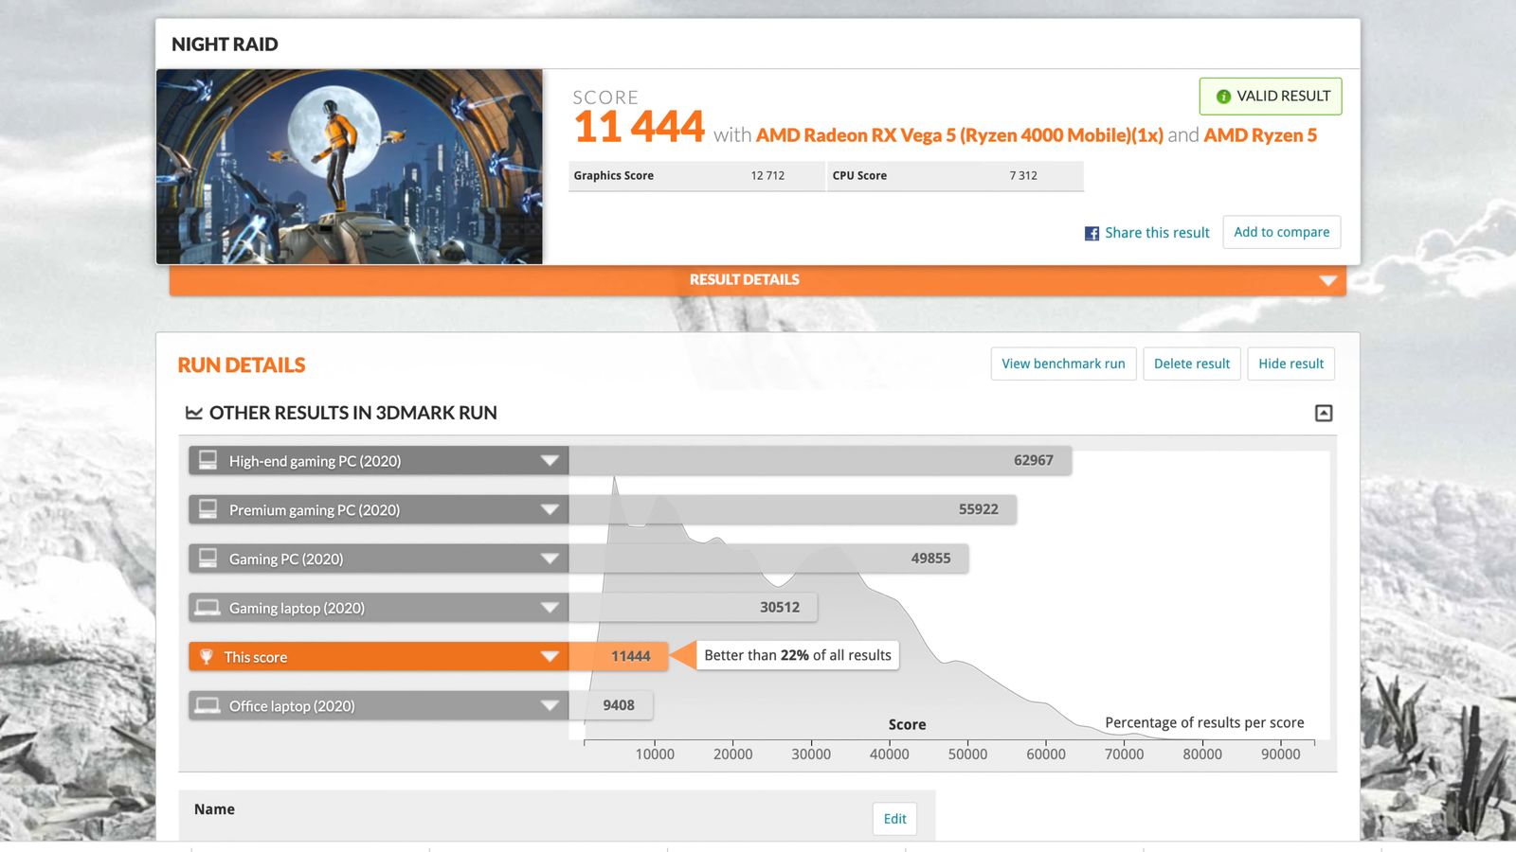
Task: Click the 62967 score bar value
Action: pyautogui.click(x=1034, y=460)
